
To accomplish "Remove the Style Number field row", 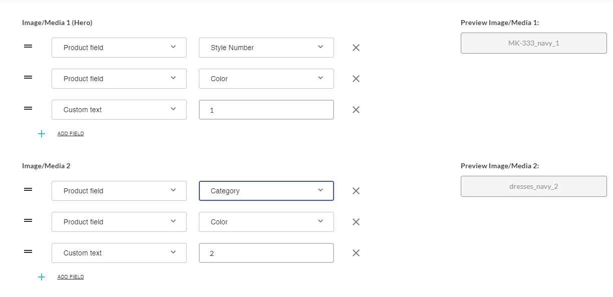I will coord(356,48).
